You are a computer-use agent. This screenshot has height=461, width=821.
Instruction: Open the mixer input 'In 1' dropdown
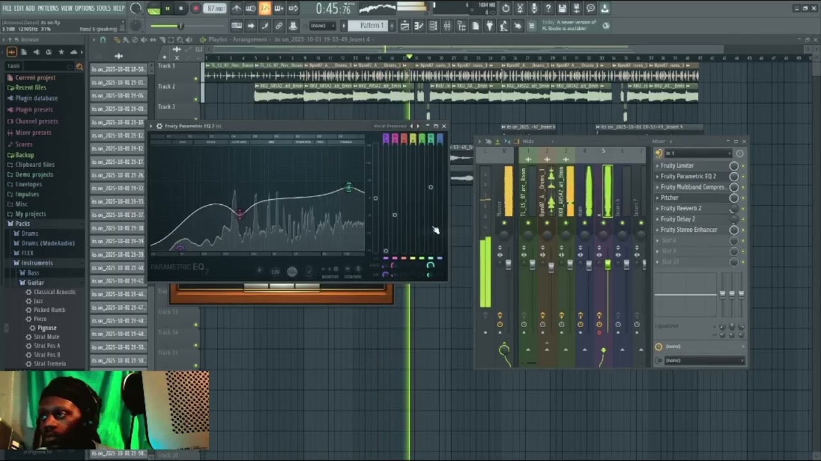coord(698,154)
